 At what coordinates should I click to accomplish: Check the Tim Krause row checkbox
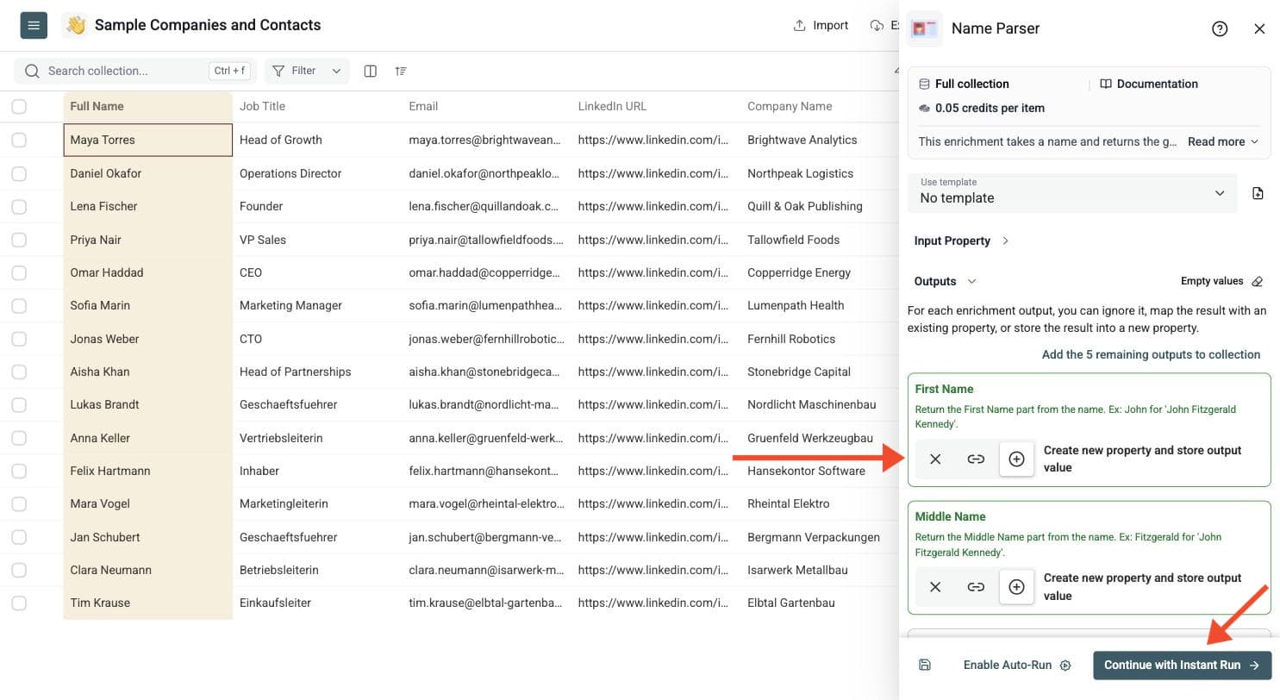[x=19, y=603]
